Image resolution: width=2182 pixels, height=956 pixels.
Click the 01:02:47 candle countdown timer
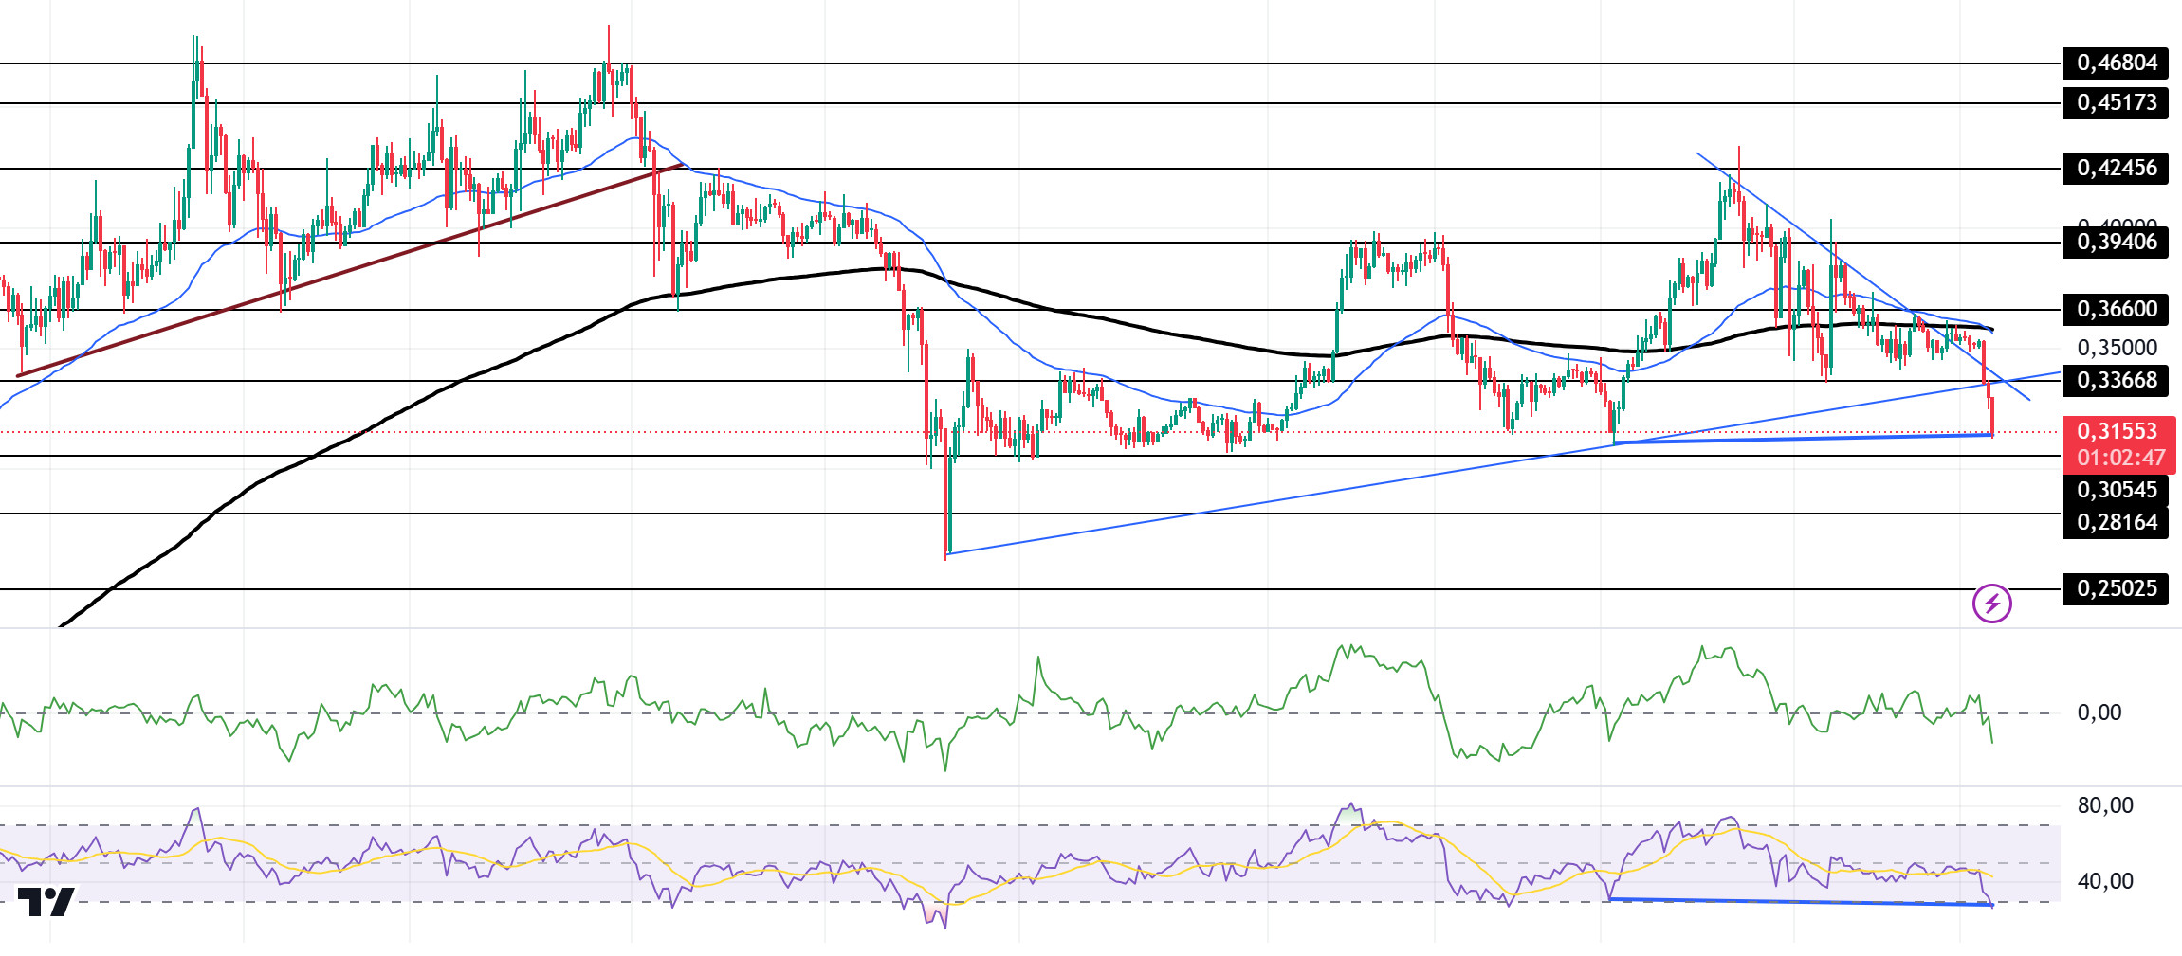pos(2121,459)
